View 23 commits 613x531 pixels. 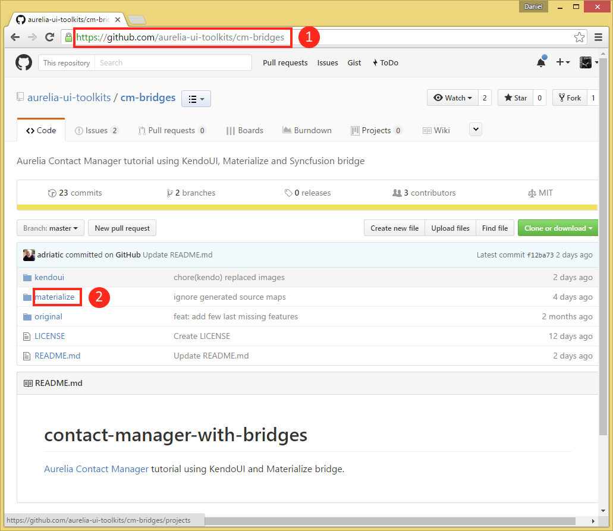pyautogui.click(x=75, y=193)
